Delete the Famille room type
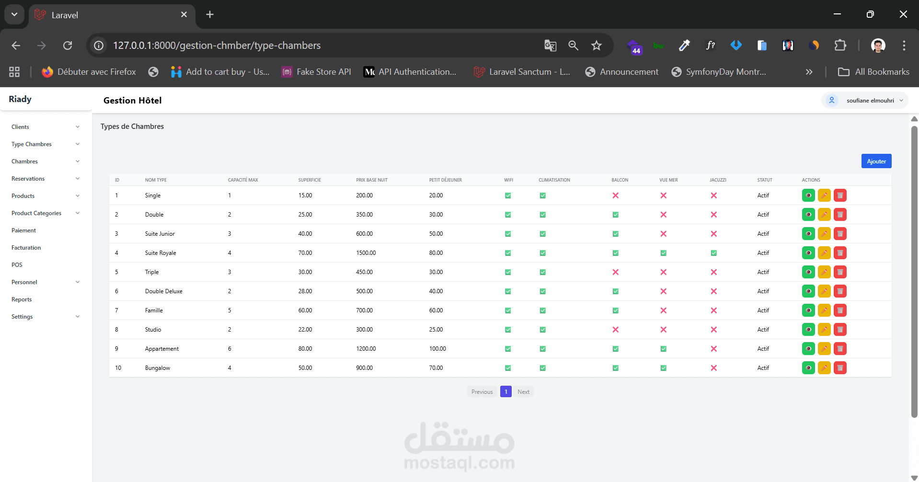Image resolution: width=919 pixels, height=482 pixels. [840, 310]
